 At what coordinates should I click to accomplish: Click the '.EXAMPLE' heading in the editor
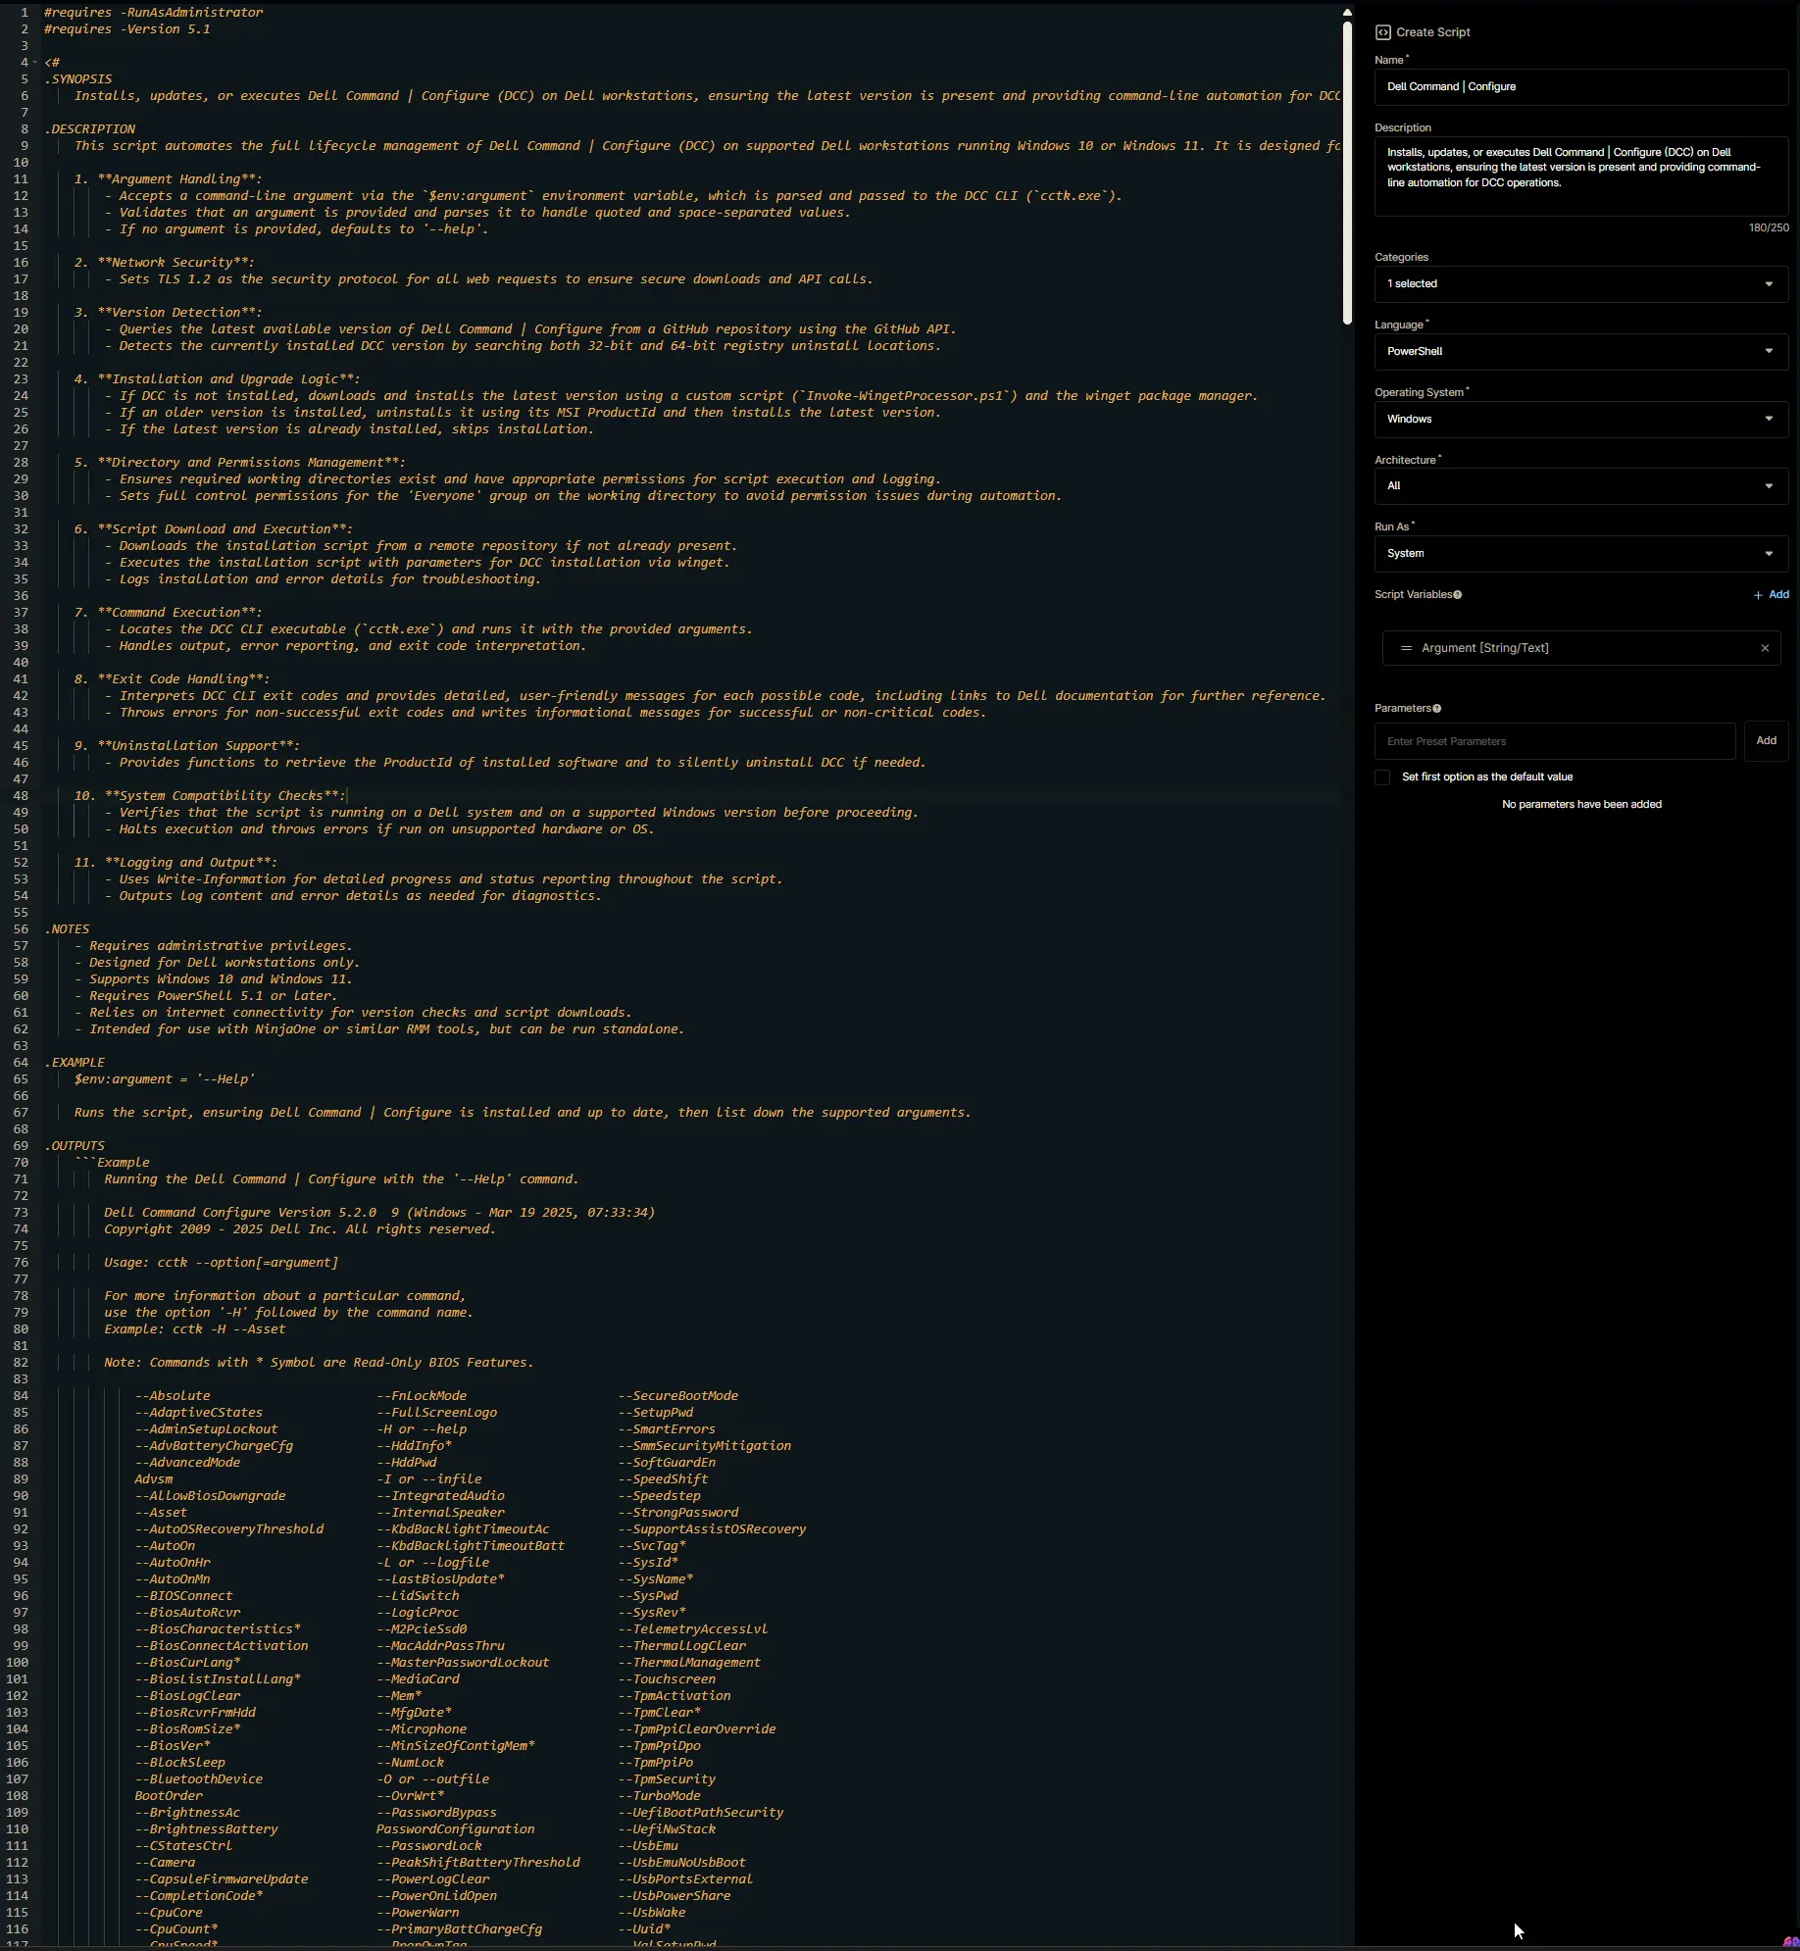[x=75, y=1063]
